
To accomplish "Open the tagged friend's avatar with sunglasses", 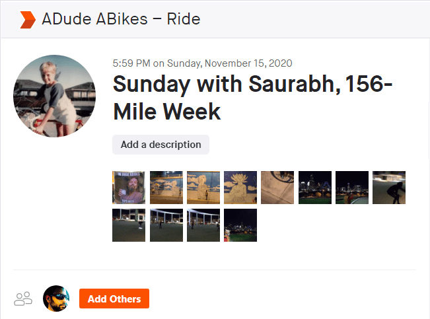I will click(56, 299).
